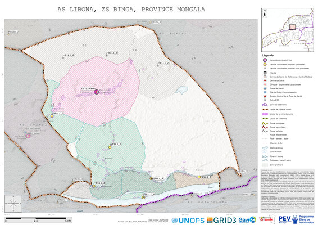Click the Bili_2 label box
This screenshot has width=318, height=225.
pyautogui.click(x=117, y=144)
